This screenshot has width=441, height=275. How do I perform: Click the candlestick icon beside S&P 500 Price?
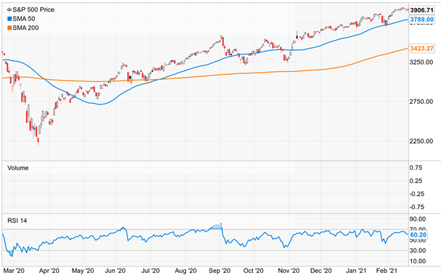pos(9,10)
